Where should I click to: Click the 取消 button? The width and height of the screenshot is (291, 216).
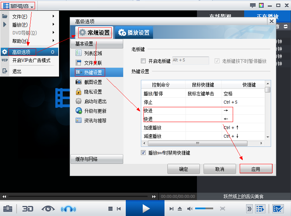(220, 169)
